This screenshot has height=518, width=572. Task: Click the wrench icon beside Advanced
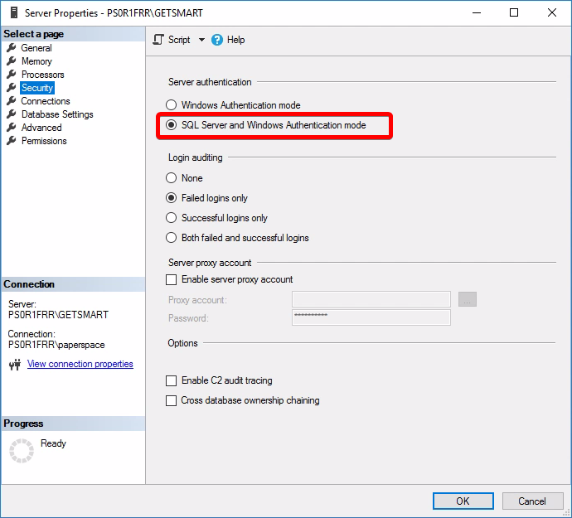pos(12,128)
